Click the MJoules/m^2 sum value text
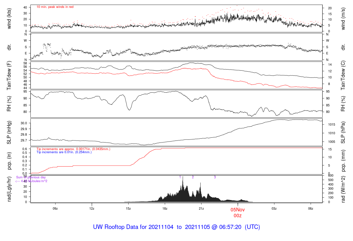Viewport: 353px width, 241px height. click(x=31, y=181)
